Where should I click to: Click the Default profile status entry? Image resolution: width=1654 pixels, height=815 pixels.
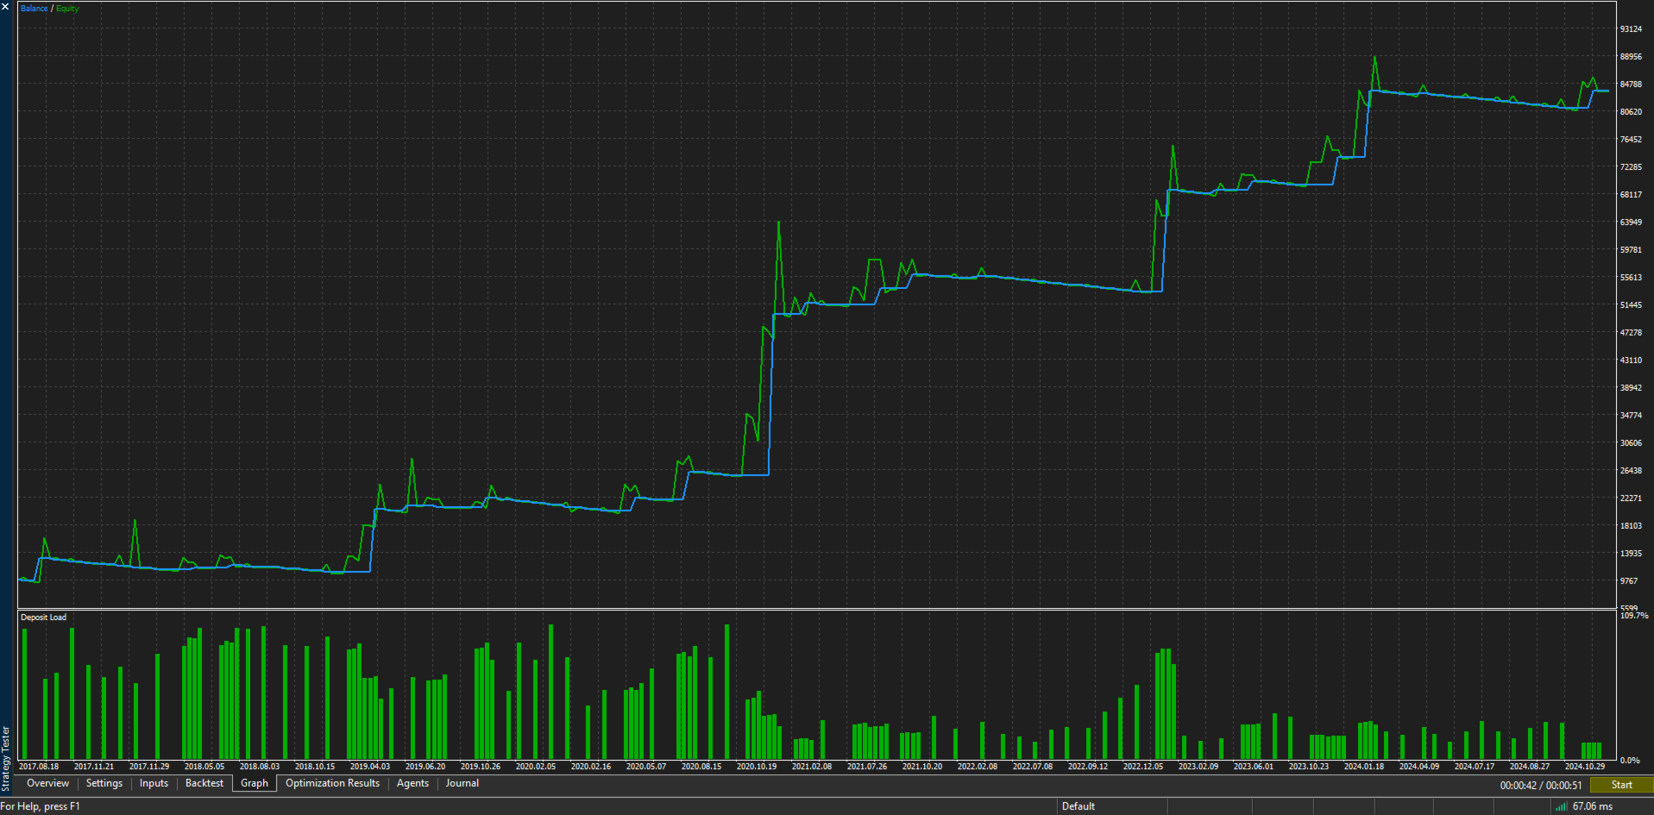coord(1079,806)
